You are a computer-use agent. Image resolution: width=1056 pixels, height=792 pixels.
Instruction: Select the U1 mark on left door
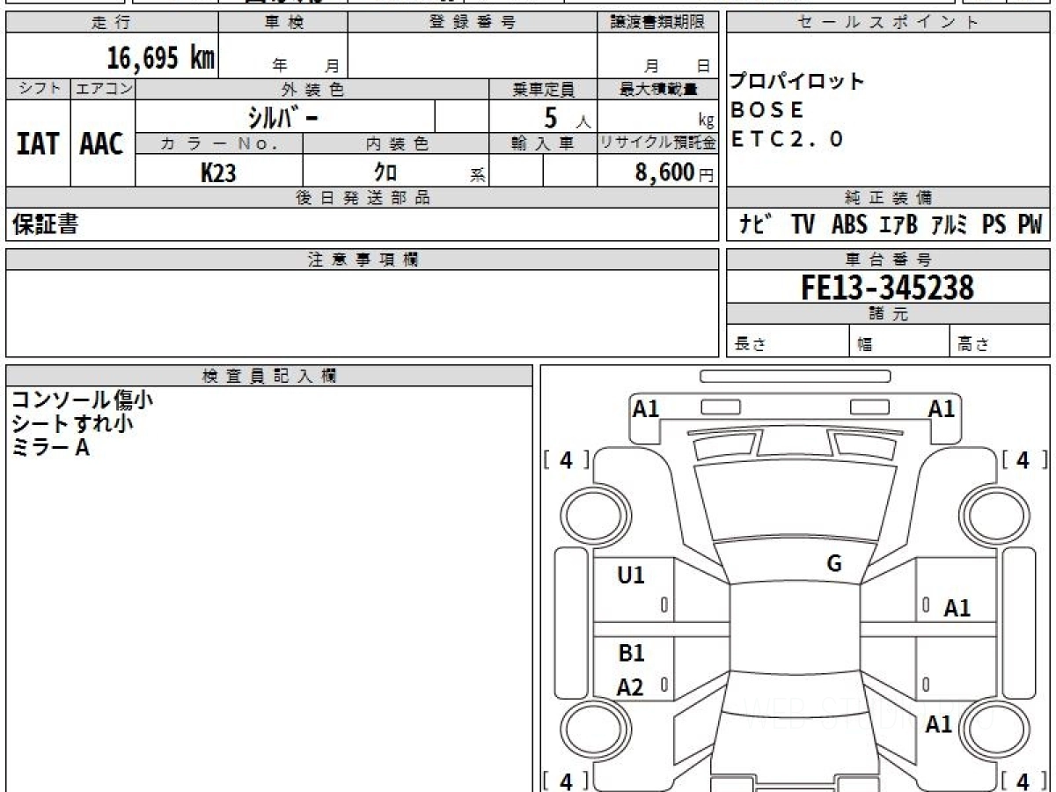(631, 576)
